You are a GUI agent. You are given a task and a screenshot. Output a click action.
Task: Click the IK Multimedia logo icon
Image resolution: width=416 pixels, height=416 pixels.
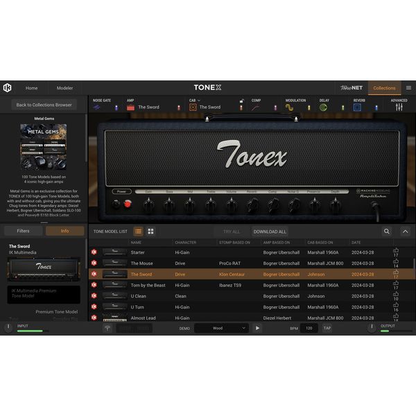tap(8, 88)
